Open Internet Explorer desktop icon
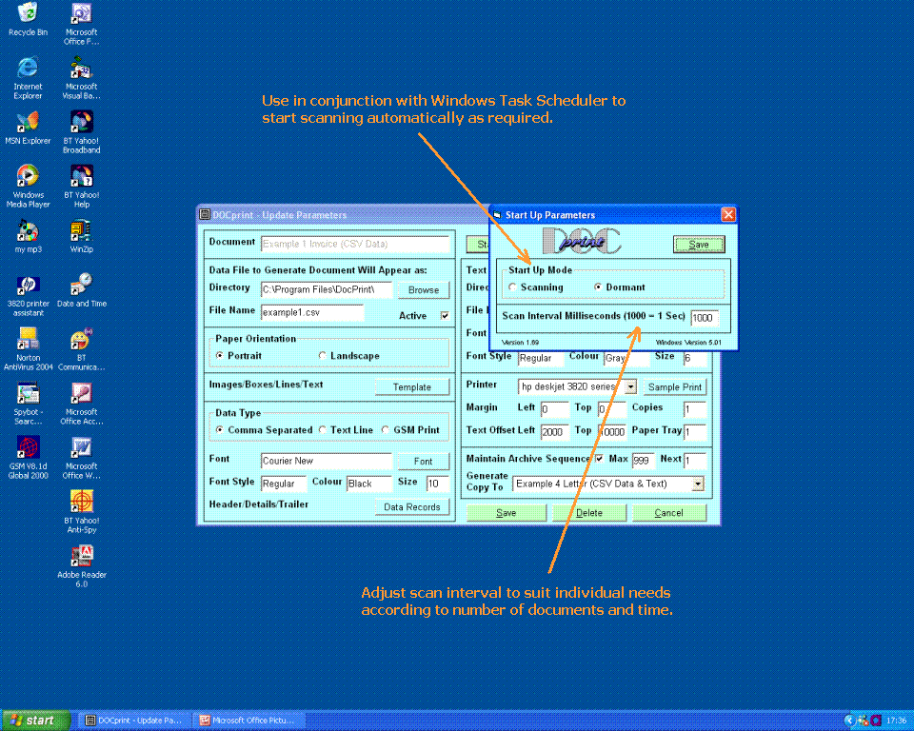Image resolution: width=914 pixels, height=731 pixels. click(x=28, y=69)
